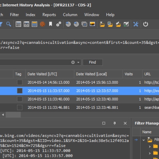Close the lower details panel

[x=125, y=123]
